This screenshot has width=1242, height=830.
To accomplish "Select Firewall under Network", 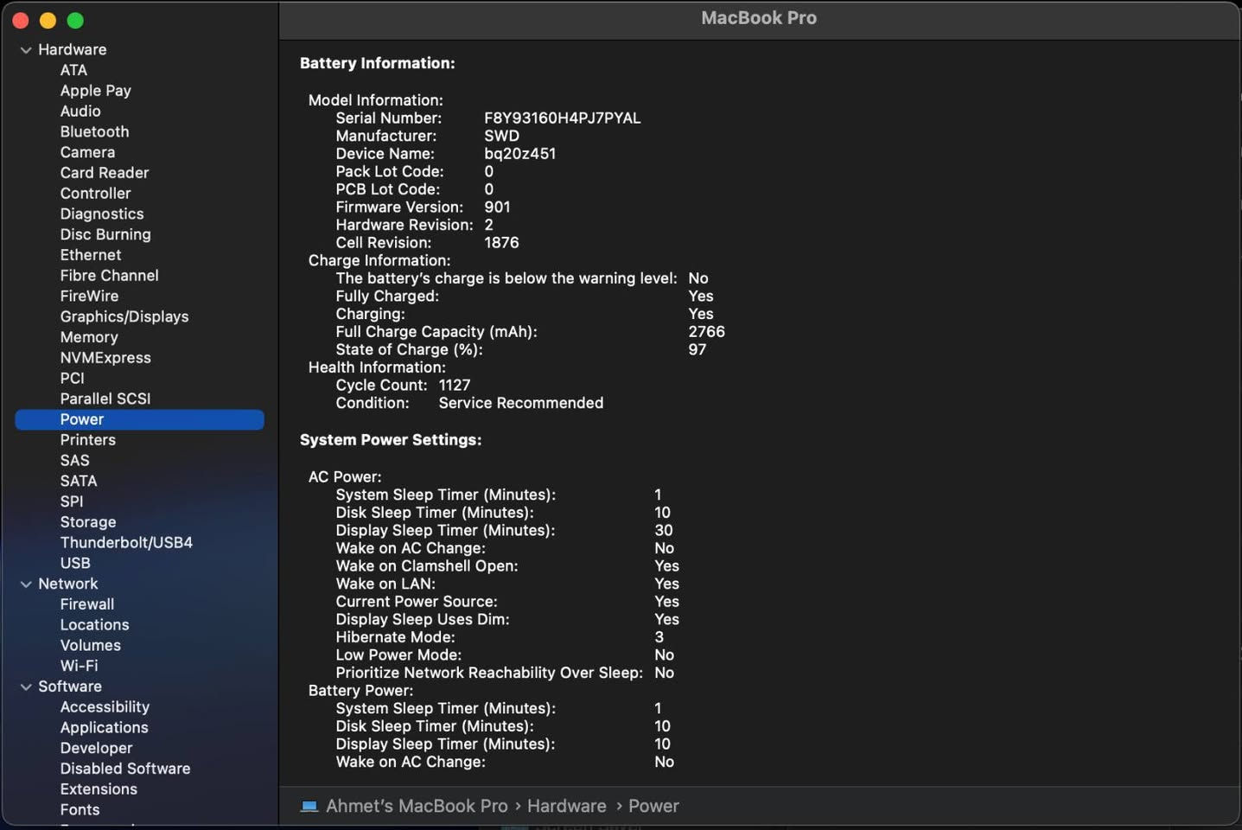I will [x=87, y=604].
